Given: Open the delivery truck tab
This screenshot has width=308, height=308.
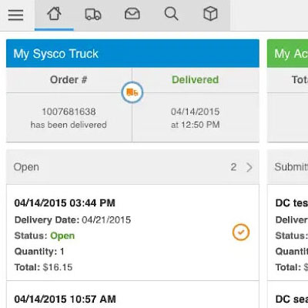Looking at the screenshot, I should pos(93,15).
